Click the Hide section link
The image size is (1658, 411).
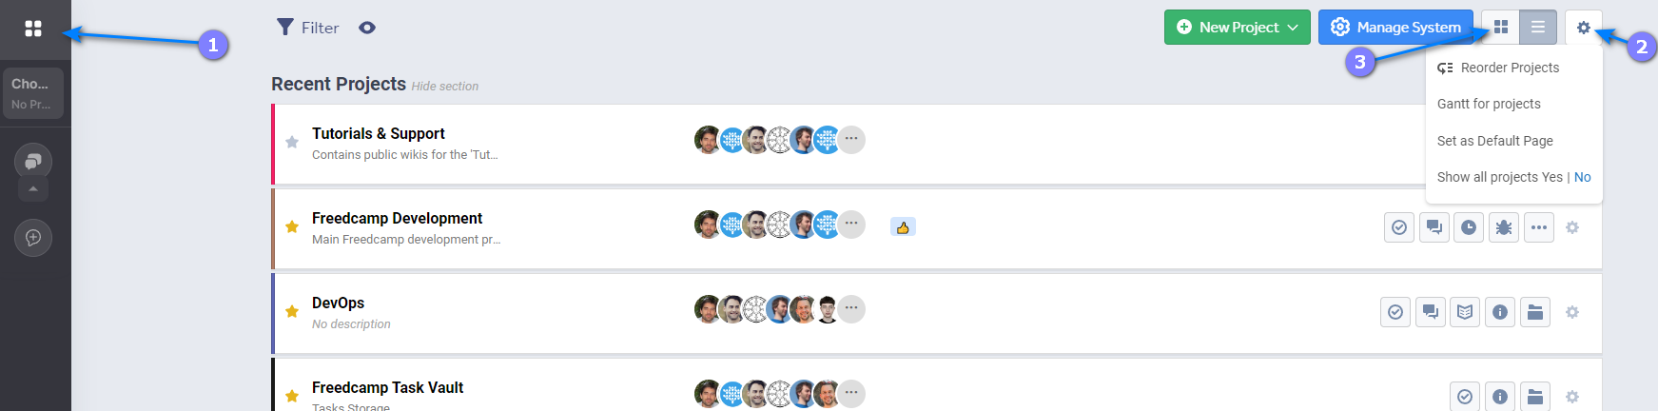(x=445, y=87)
